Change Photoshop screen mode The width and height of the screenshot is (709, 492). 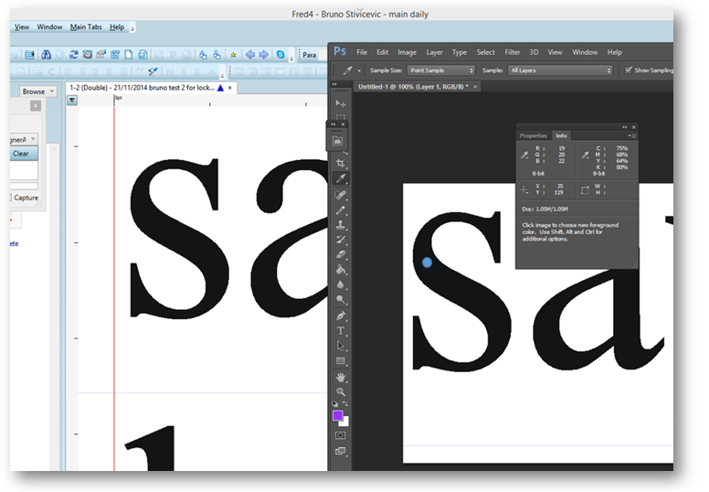coord(341,451)
